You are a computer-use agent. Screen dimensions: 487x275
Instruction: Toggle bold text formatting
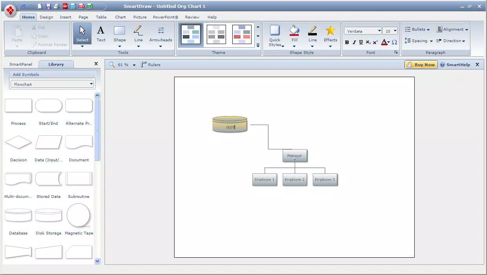coord(347,42)
